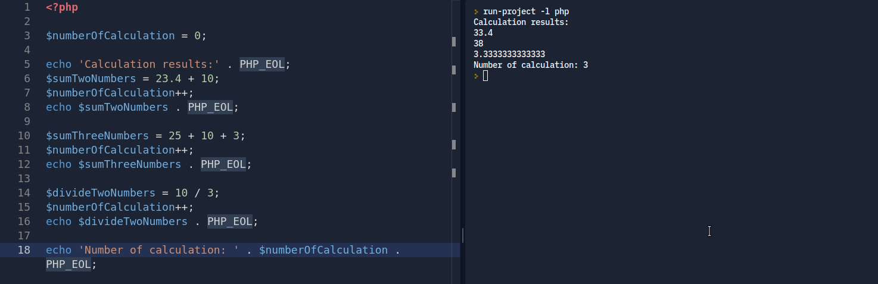This screenshot has height=284, width=878.
Task: Select line number 10 in the gutter
Action: click(x=24, y=136)
